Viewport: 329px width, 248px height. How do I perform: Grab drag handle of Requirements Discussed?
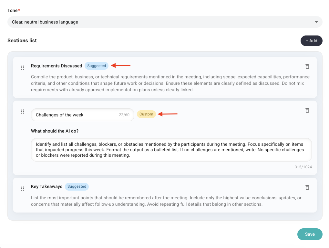click(23, 68)
